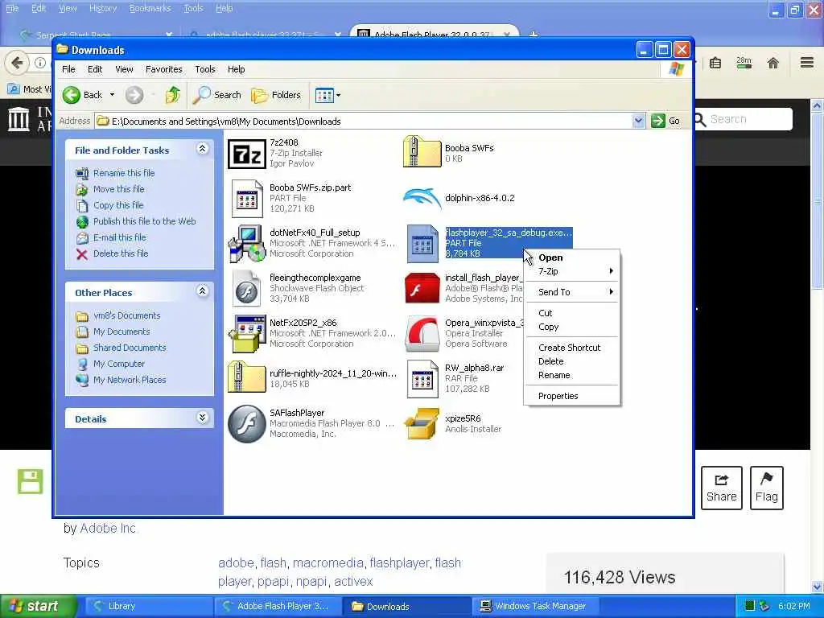Image resolution: width=824 pixels, height=618 pixels.
Task: Click the Internet Archive logo
Action: 19,119
